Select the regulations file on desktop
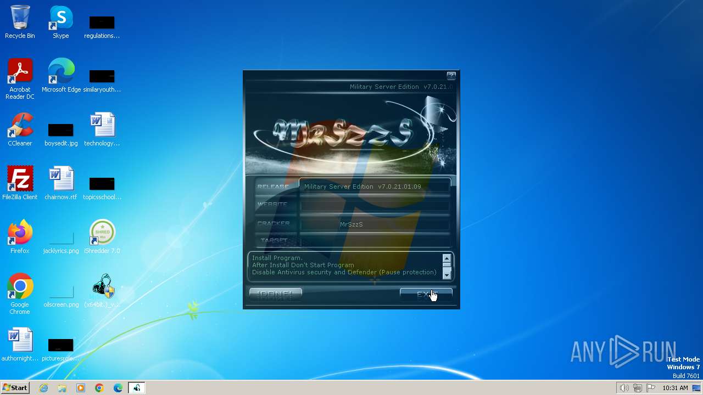Screen dimensions: 703x395 pyautogui.click(x=102, y=26)
